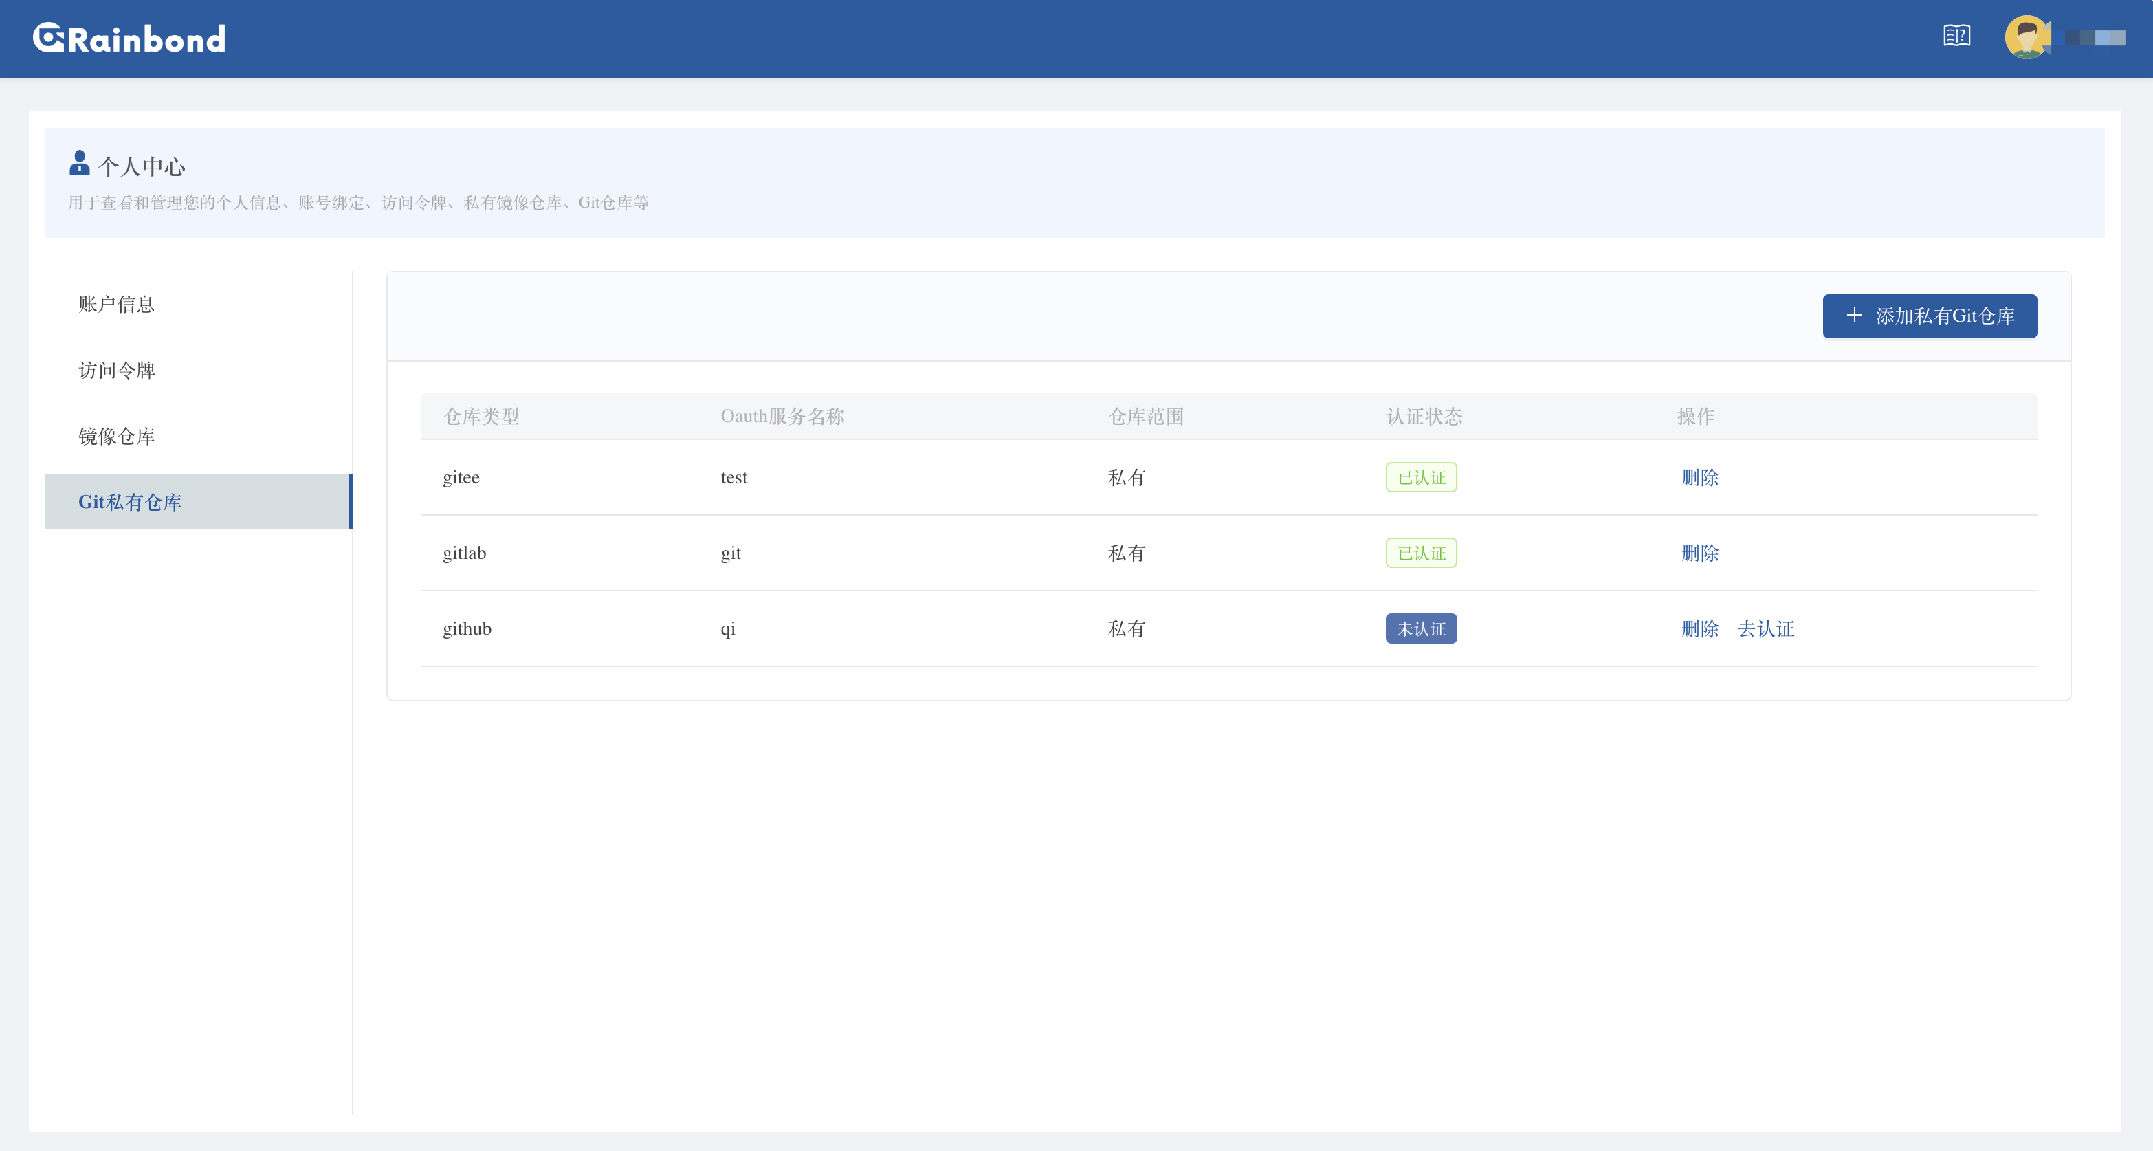Viewport: 2153px width, 1151px height.
Task: Click 已认证 tag in gitlab row
Action: tap(1421, 553)
